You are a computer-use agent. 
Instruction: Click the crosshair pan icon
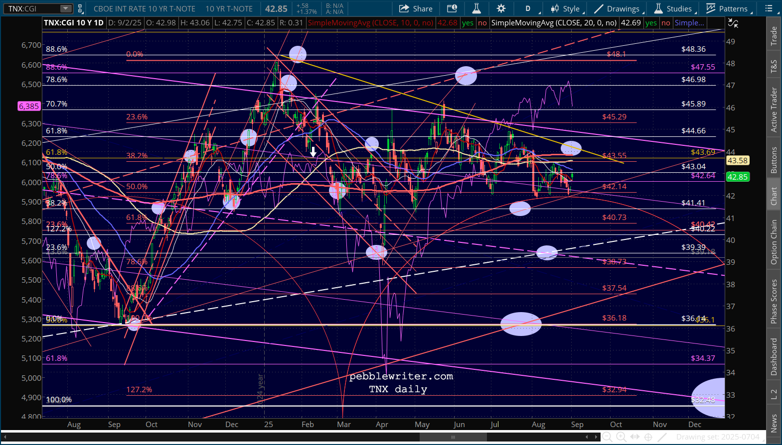pyautogui.click(x=648, y=437)
